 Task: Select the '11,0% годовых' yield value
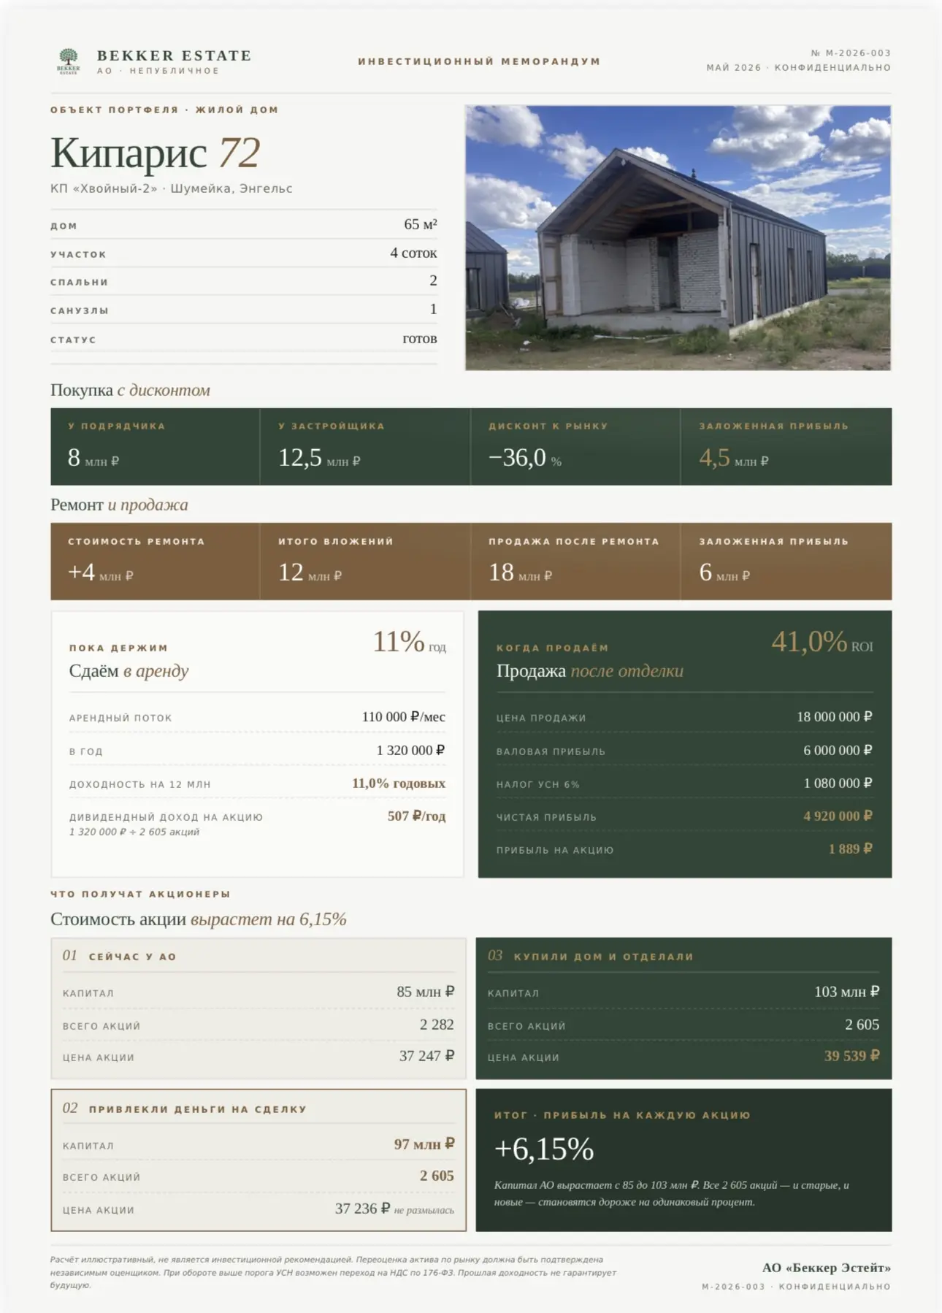(399, 783)
